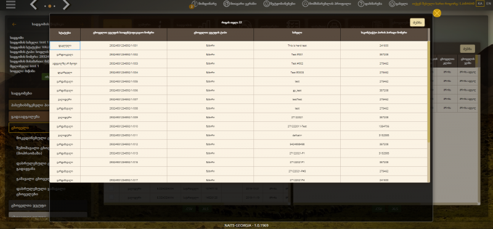Click name cell '27122011-Test'

297,126
